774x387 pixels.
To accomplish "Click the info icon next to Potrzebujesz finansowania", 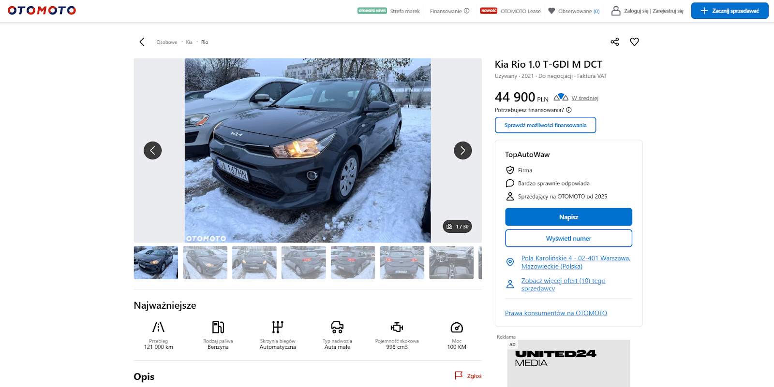I will pyautogui.click(x=569, y=110).
